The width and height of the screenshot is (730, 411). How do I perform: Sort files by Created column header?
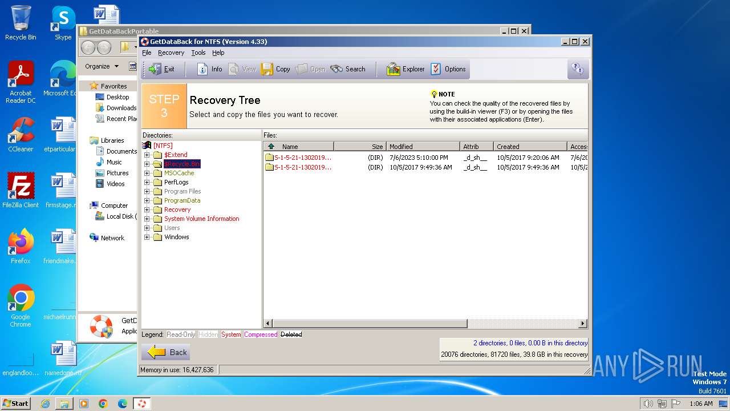pyautogui.click(x=530, y=147)
